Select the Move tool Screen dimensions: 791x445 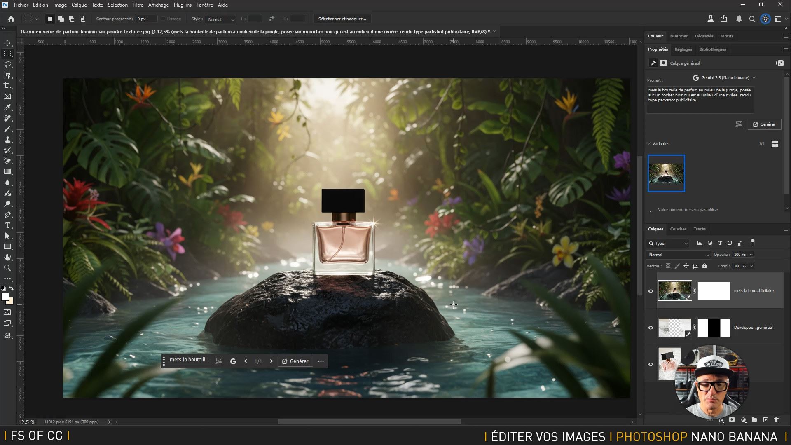coord(7,43)
